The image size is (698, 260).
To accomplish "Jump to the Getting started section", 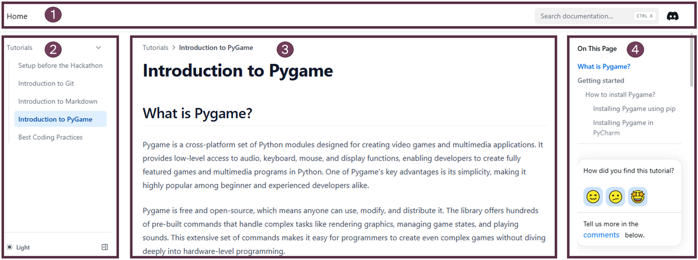I will (x=601, y=81).
